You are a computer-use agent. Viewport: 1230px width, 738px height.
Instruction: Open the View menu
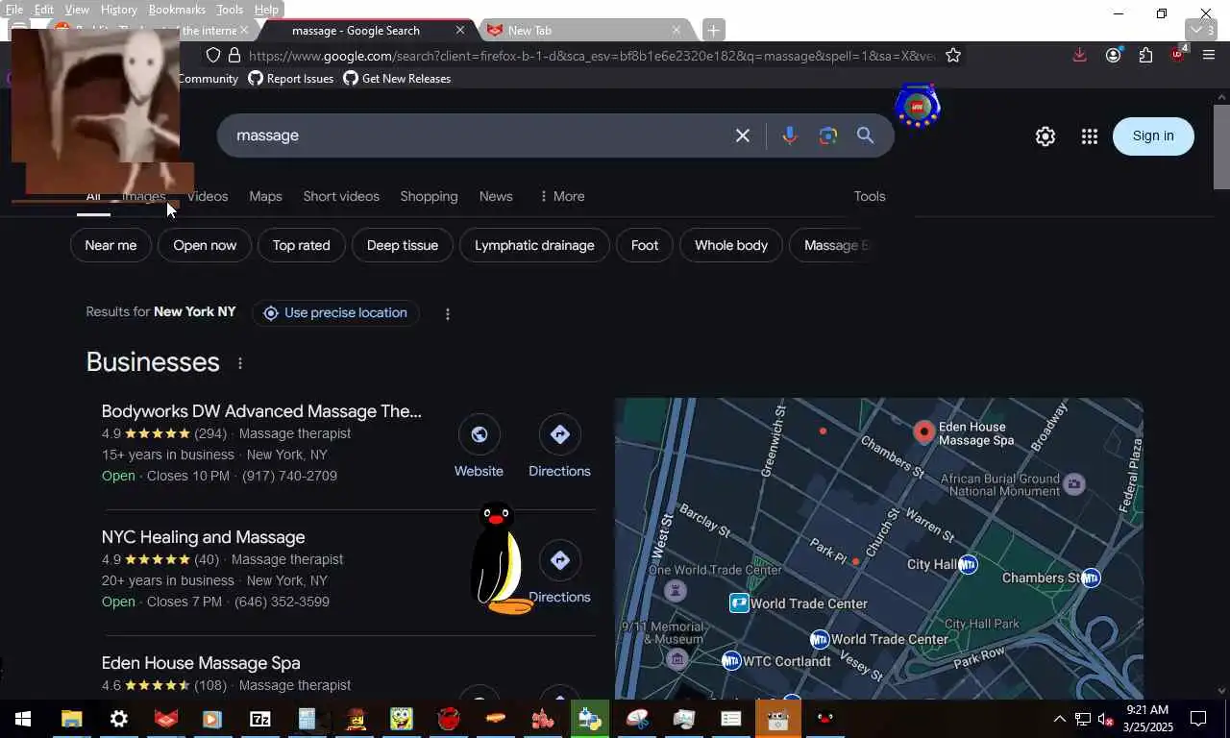point(77,10)
